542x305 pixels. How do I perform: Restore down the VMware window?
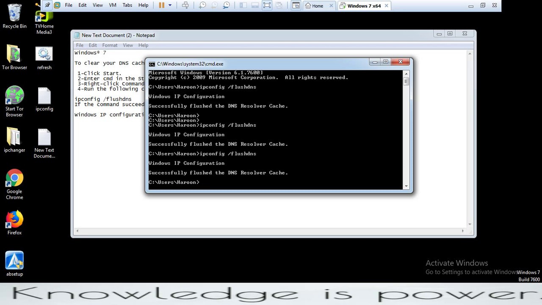[x=483, y=6]
